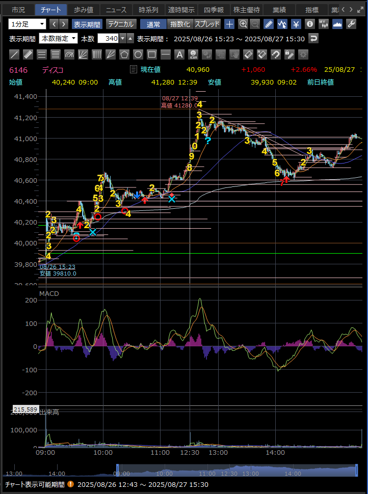Select 指数化 chart mode
Viewport: 368px width, 494px height.
[x=180, y=24]
